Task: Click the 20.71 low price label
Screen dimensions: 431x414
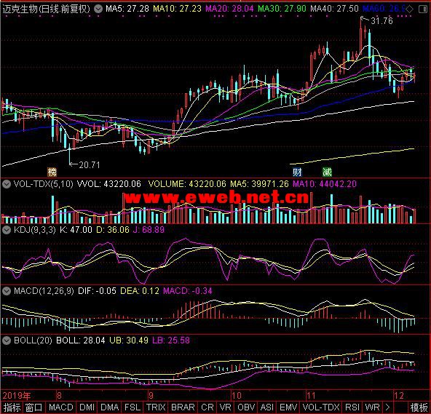Action: click(90, 165)
